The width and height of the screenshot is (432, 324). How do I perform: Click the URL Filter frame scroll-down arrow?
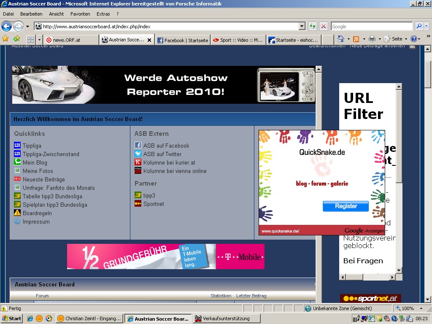point(399,270)
